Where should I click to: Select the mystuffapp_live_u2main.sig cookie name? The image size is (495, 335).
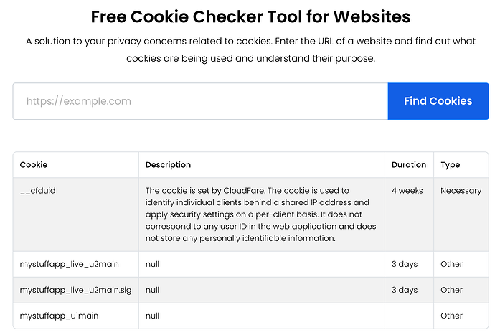click(76, 290)
